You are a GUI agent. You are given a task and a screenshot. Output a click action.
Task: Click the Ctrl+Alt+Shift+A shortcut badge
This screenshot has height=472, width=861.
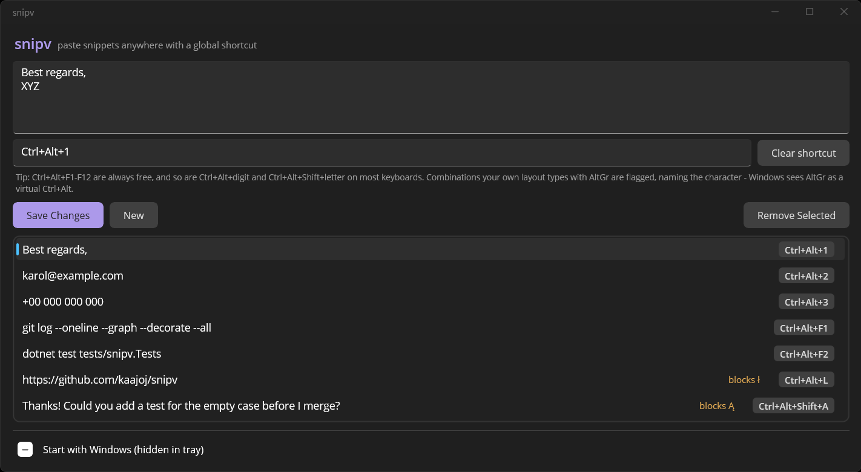coord(793,406)
